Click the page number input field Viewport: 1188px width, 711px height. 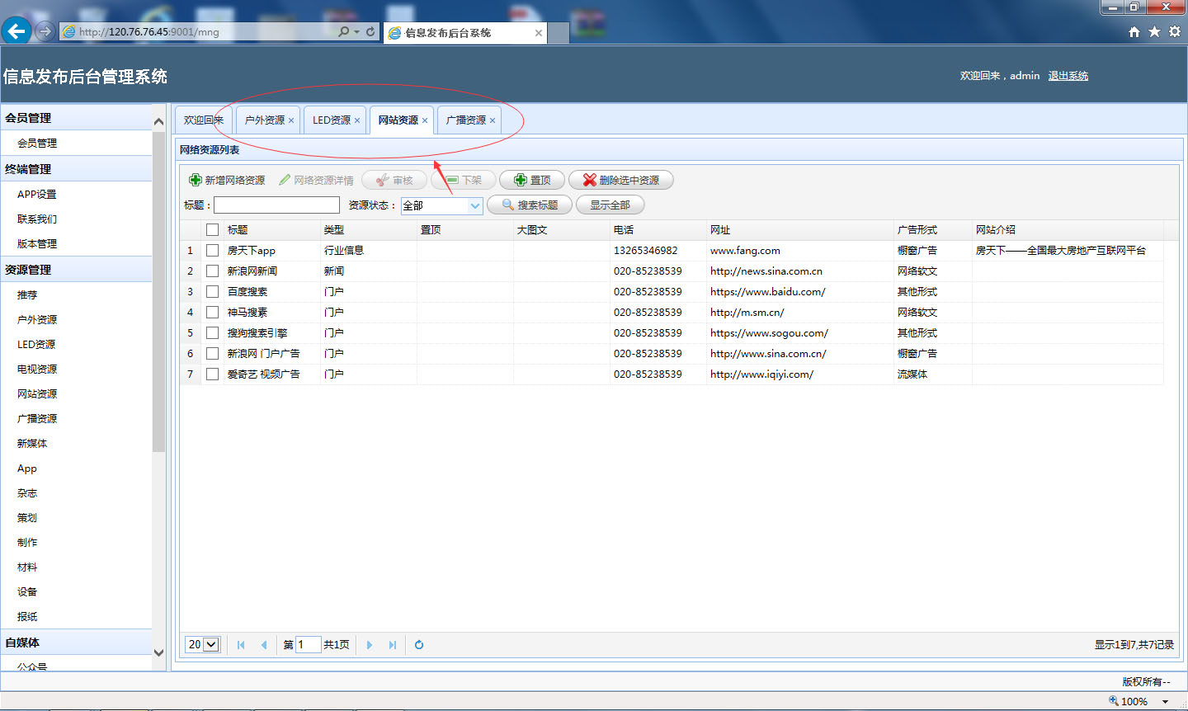[x=308, y=645]
